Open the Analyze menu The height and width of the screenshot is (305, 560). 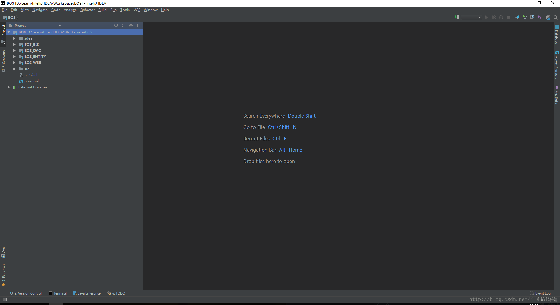click(x=70, y=10)
